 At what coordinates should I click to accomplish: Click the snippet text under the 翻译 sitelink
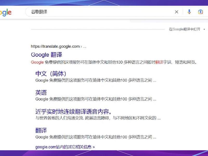coord(96,137)
